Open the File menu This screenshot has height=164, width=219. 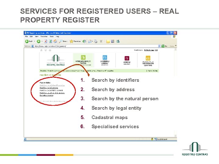26,36
